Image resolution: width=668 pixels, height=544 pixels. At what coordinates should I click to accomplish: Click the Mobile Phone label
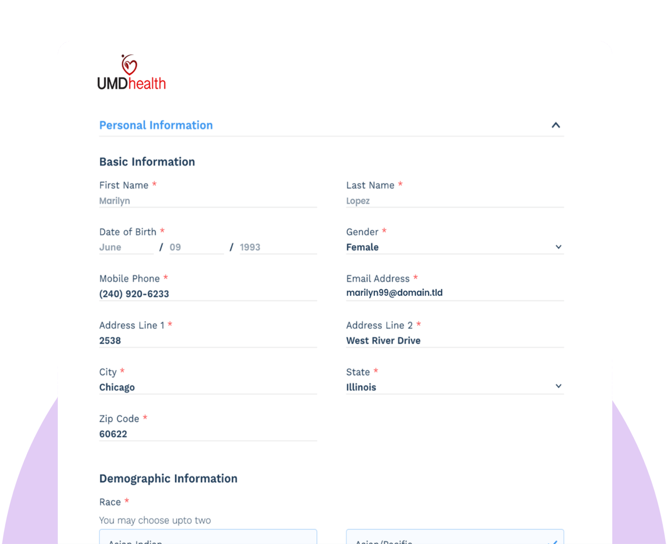(x=129, y=279)
